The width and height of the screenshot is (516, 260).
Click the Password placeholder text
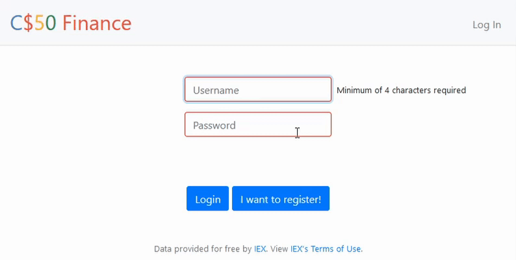coord(214,125)
